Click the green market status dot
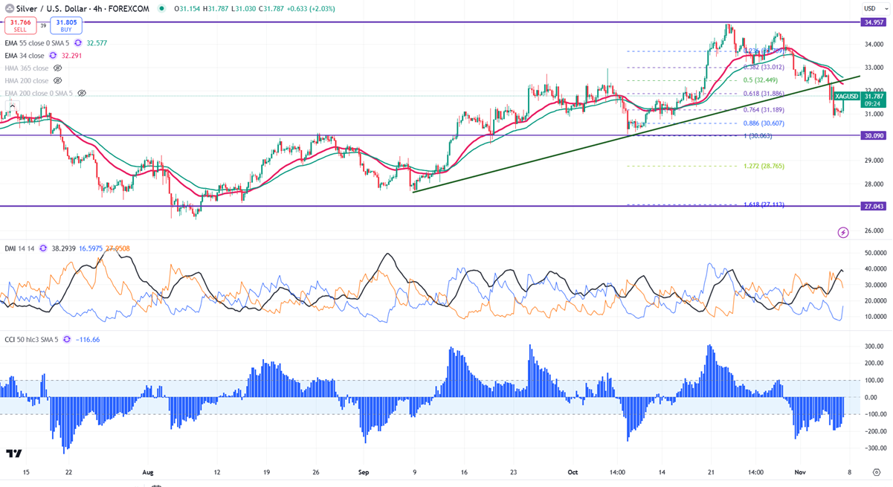Image resolution: width=893 pixels, height=487 pixels. click(x=162, y=8)
